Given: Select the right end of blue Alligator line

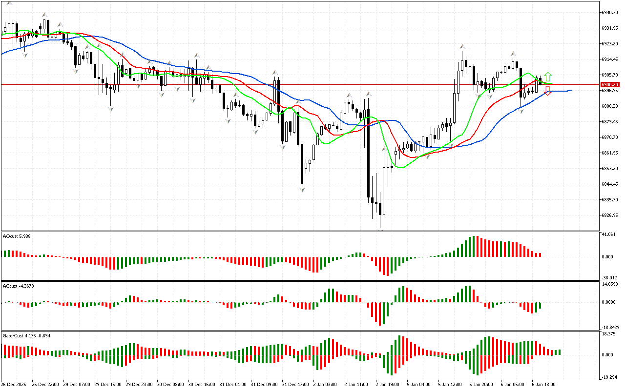Looking at the screenshot, I should tap(570, 90).
